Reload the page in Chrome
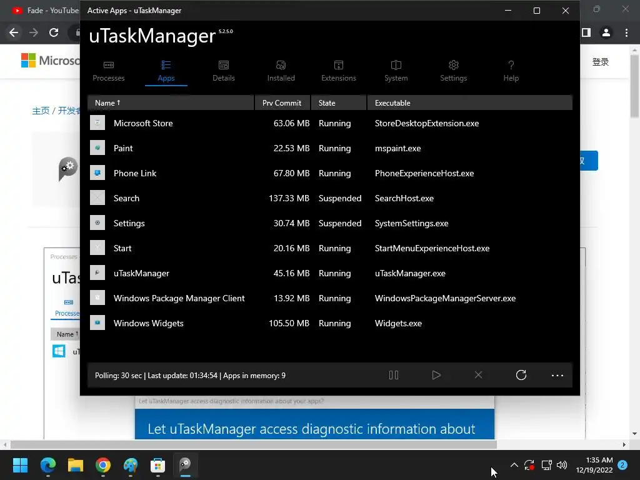Screen dimensions: 640x480 pos(54,32)
